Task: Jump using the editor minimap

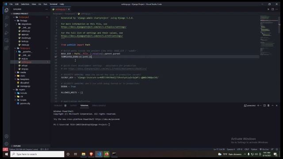Action: (x=269, y=36)
